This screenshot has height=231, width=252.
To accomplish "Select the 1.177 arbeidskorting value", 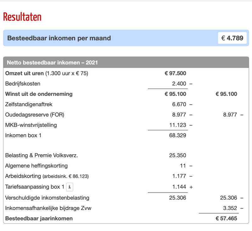I will coord(179,176).
